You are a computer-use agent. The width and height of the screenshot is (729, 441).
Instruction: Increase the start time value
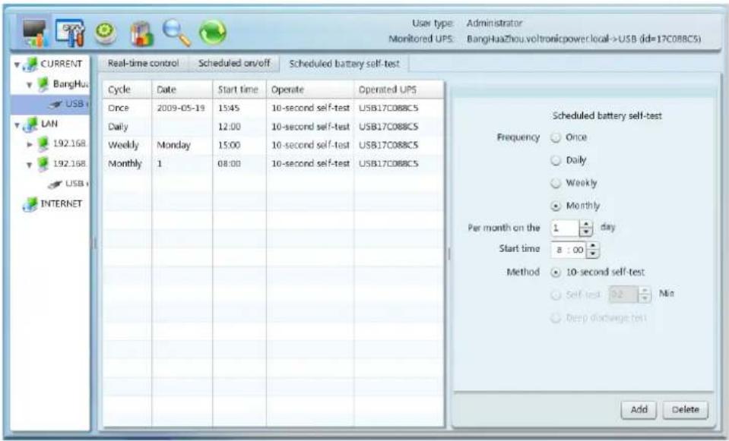(x=592, y=246)
